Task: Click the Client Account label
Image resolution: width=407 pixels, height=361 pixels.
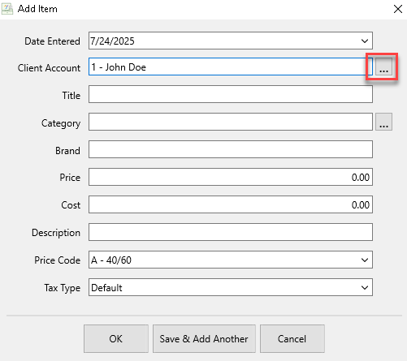Action: point(49,68)
